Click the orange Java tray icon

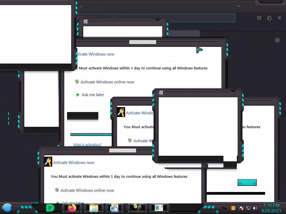point(233,208)
